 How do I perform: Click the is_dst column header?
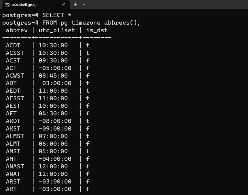97,30
